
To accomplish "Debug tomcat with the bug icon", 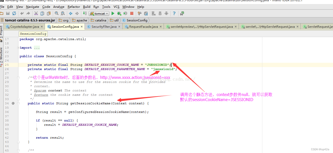I will pos(119,13).
